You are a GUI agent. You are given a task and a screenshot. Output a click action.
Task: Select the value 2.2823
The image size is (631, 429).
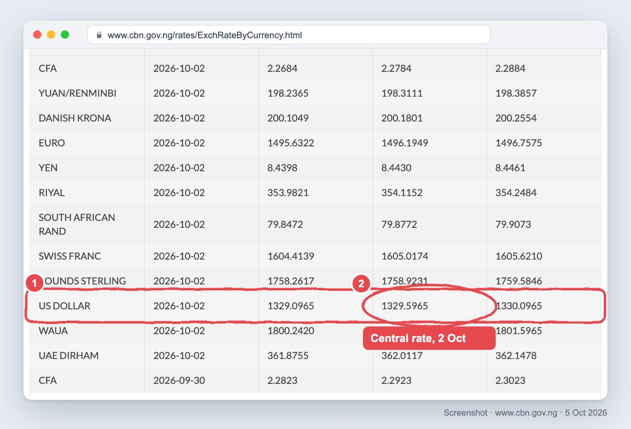(x=282, y=381)
